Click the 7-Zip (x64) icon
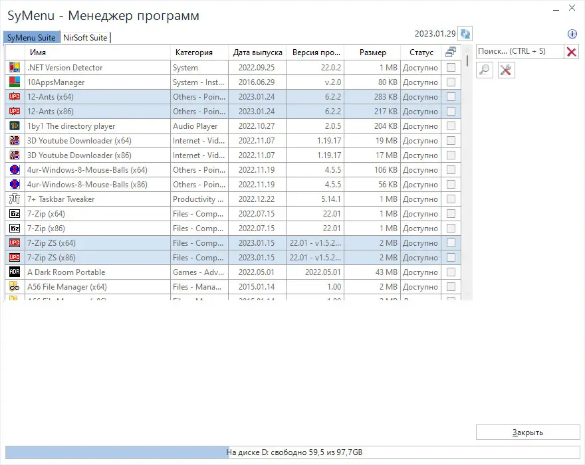Image resolution: width=585 pixels, height=465 pixels. click(15, 214)
